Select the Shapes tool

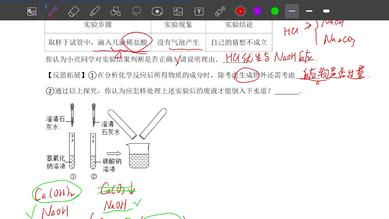tap(115, 11)
